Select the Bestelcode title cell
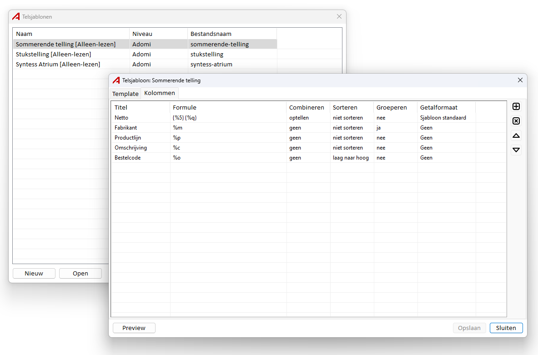This screenshot has width=538, height=355. pyautogui.click(x=141, y=158)
